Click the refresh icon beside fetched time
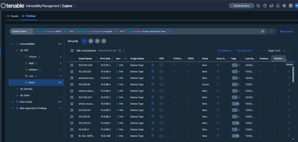 pos(120,51)
